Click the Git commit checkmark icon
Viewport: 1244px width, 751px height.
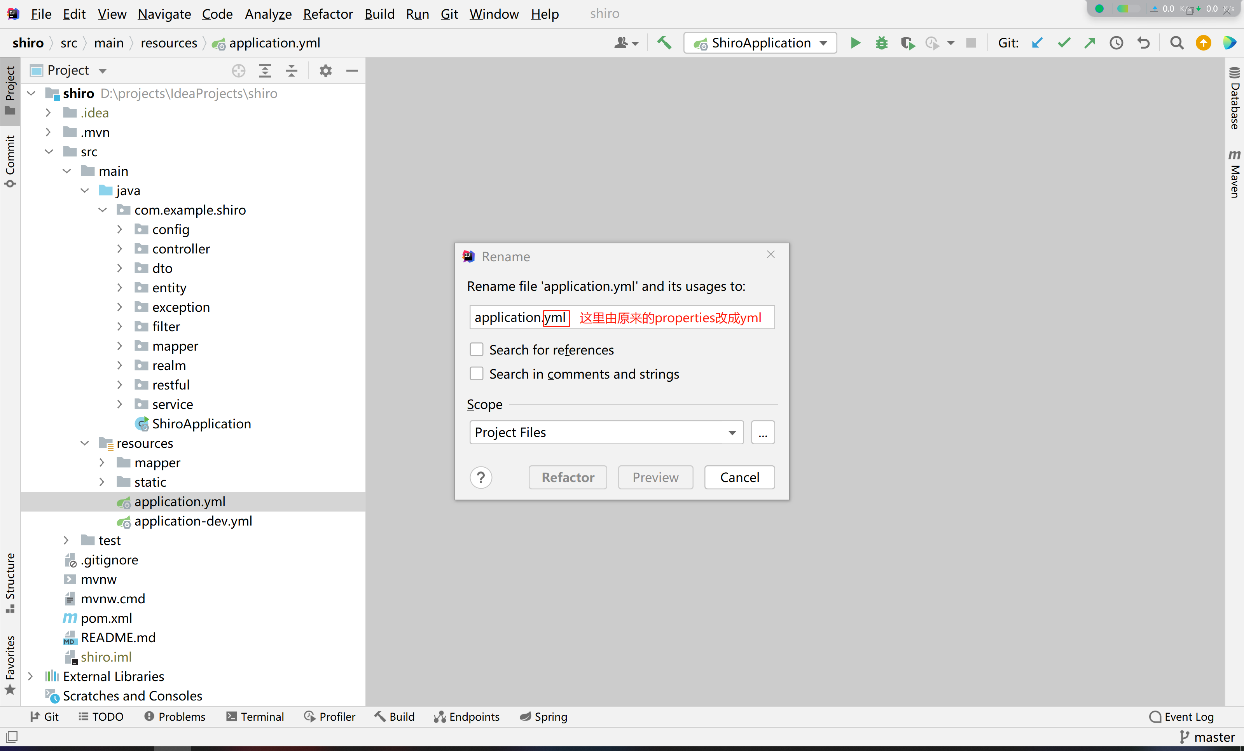click(1063, 43)
